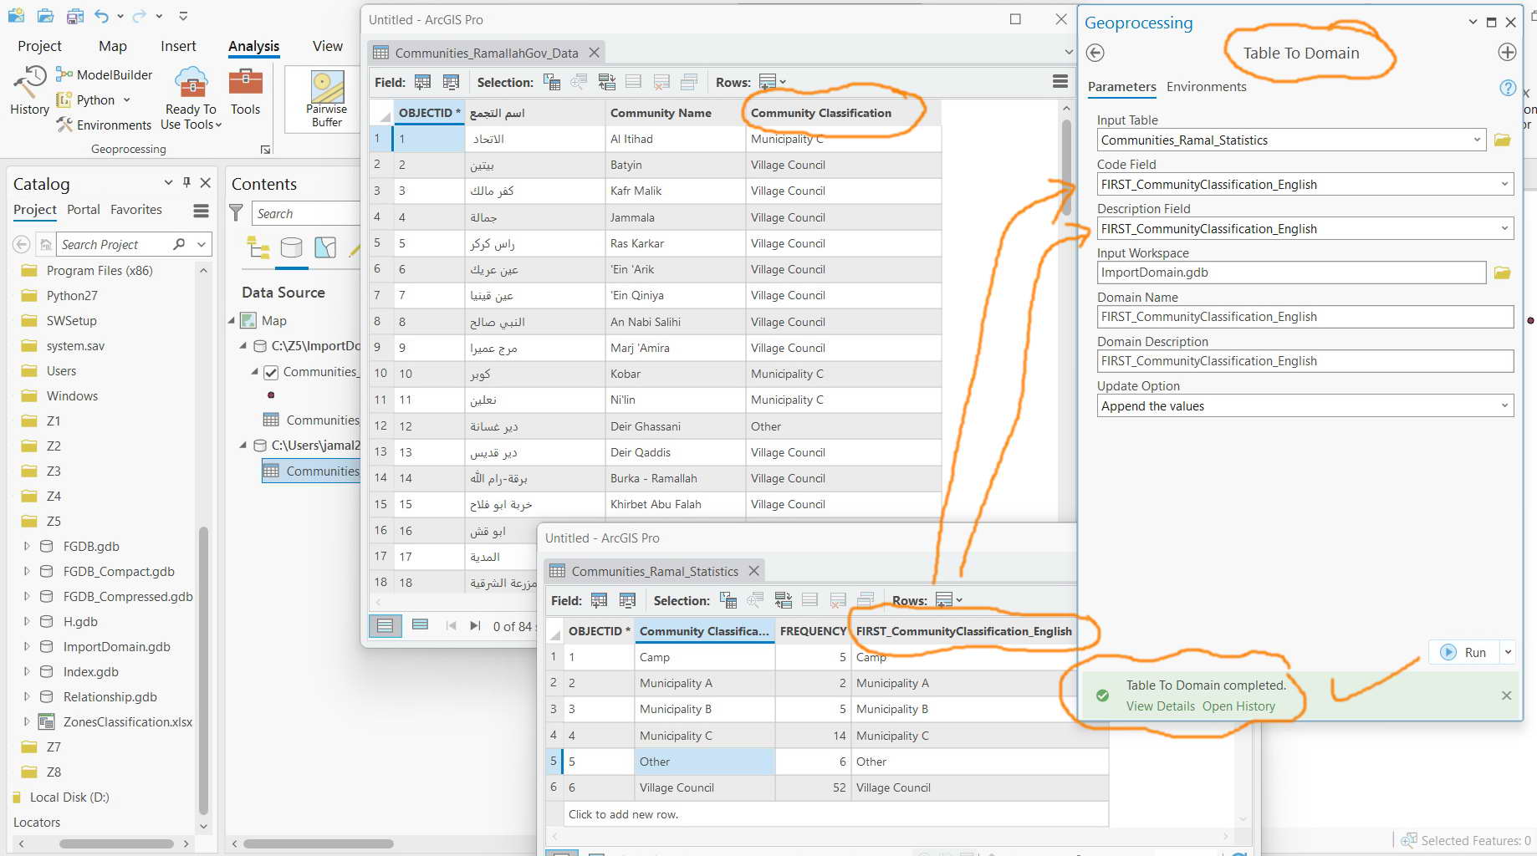This screenshot has width=1537, height=856.
Task: Clear the table selection with Clear icon
Action: (x=661, y=81)
